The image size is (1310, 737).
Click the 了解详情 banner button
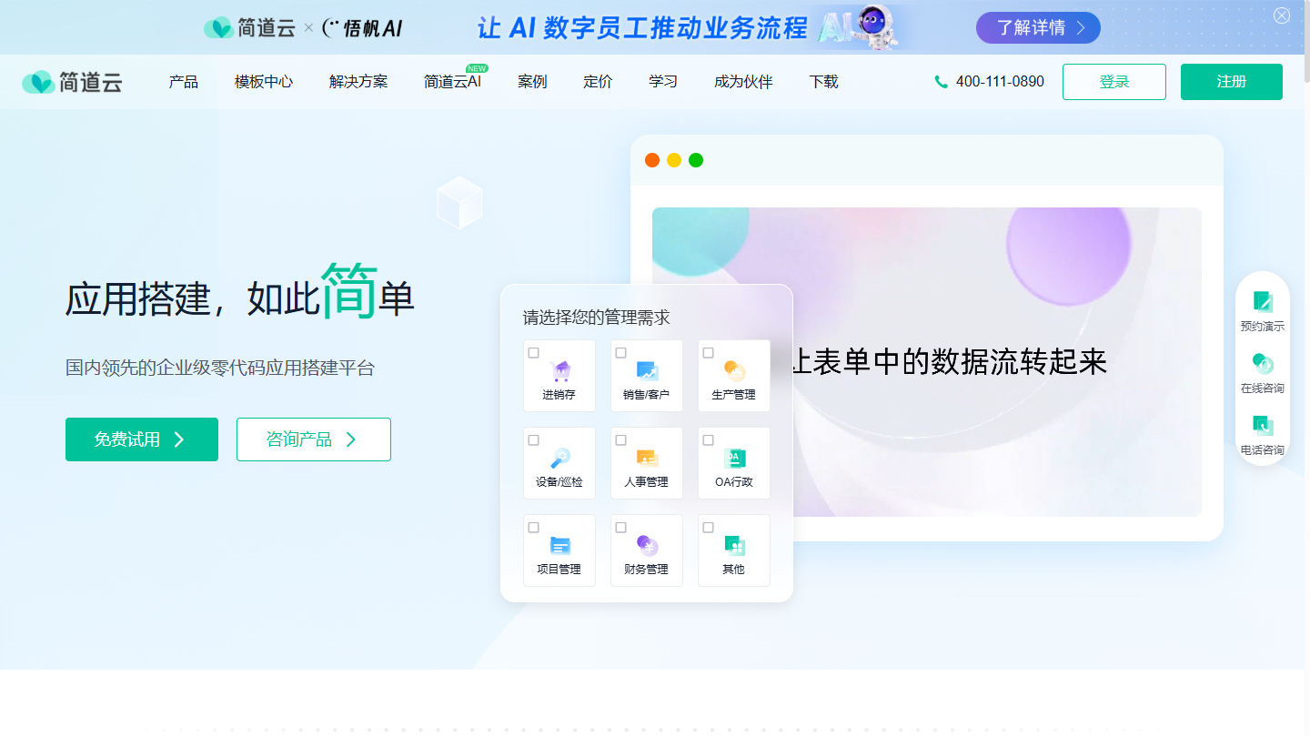1038,27
